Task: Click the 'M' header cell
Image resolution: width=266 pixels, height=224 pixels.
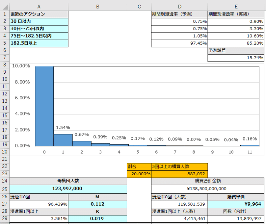Action: point(97,197)
